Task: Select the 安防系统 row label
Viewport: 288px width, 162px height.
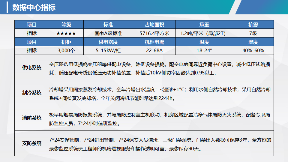Action: pyautogui.click(x=32, y=143)
